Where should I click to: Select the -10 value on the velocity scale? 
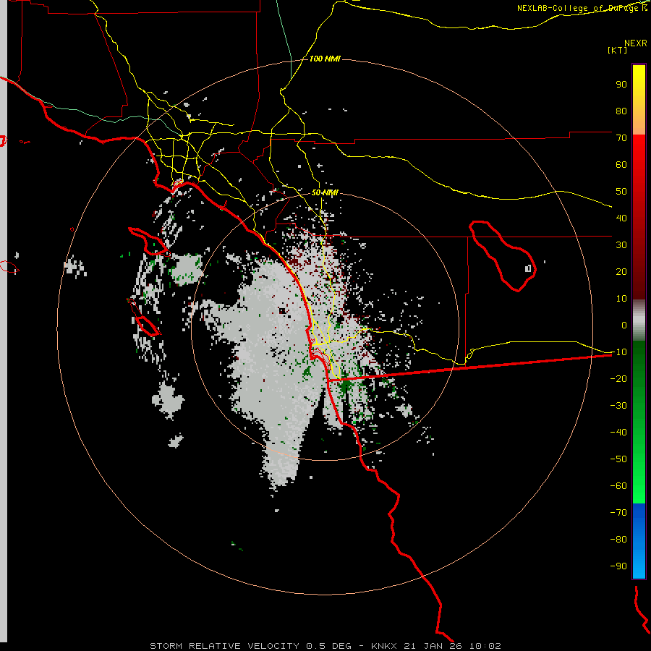[618, 352]
